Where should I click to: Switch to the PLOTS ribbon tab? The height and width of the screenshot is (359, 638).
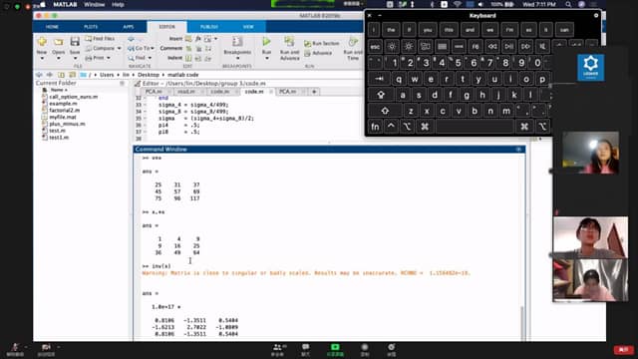click(91, 27)
